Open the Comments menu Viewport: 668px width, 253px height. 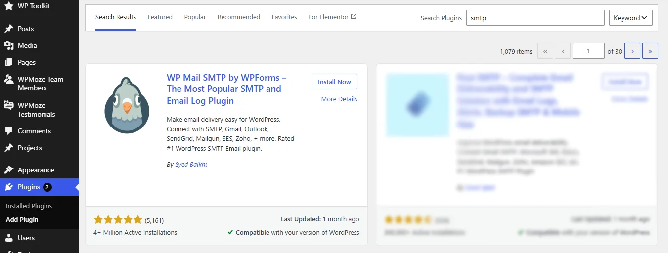[40, 131]
